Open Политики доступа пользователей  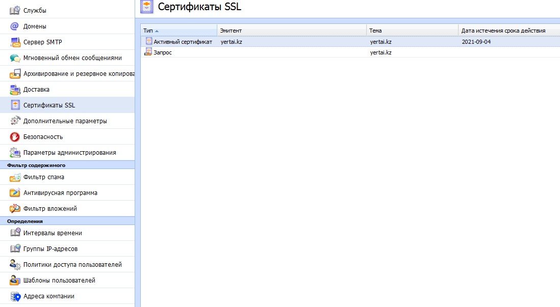(x=72, y=265)
